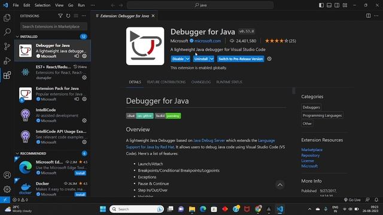
Task: Install the Docker extension
Action: click(80, 195)
